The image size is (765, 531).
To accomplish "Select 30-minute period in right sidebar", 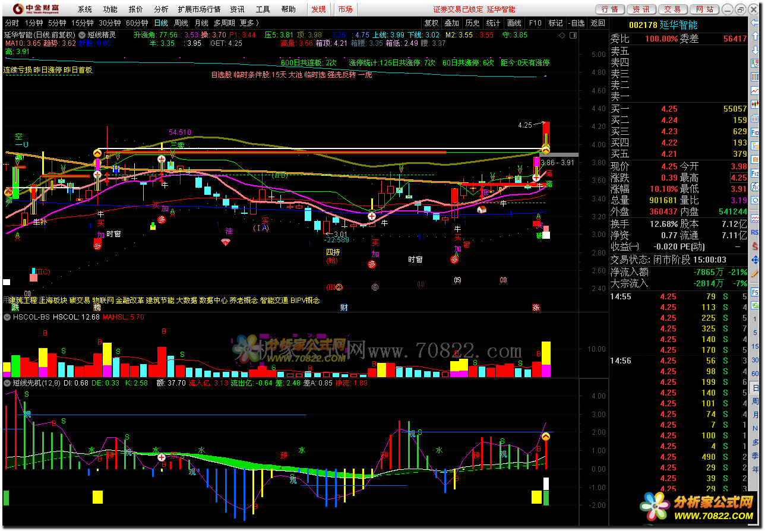I will pyautogui.click(x=755, y=360).
